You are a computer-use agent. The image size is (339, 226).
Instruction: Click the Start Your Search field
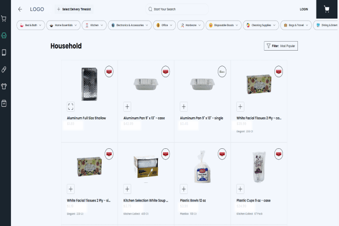point(177,9)
